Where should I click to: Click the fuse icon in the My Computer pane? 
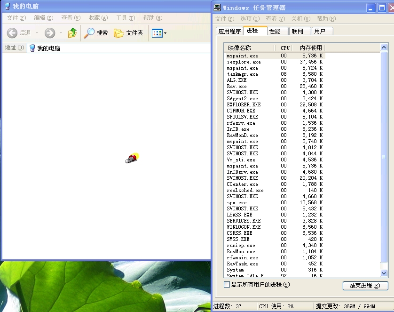tap(132, 159)
